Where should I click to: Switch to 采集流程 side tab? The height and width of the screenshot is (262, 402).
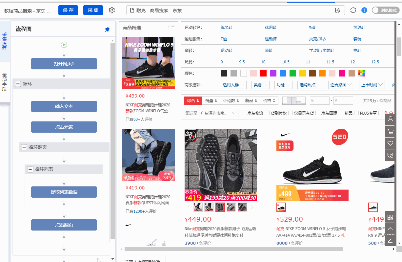(5, 41)
